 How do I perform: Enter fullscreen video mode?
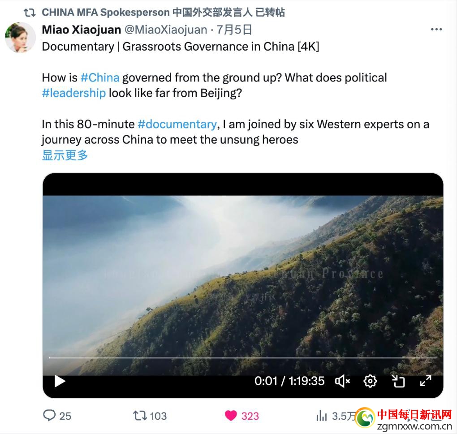[x=426, y=381]
